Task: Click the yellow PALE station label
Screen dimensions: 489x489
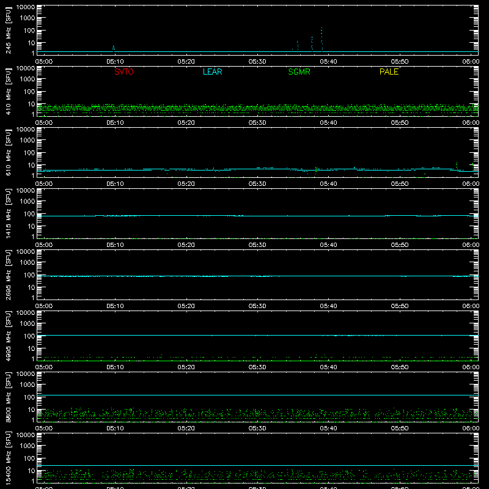Action: click(x=389, y=72)
